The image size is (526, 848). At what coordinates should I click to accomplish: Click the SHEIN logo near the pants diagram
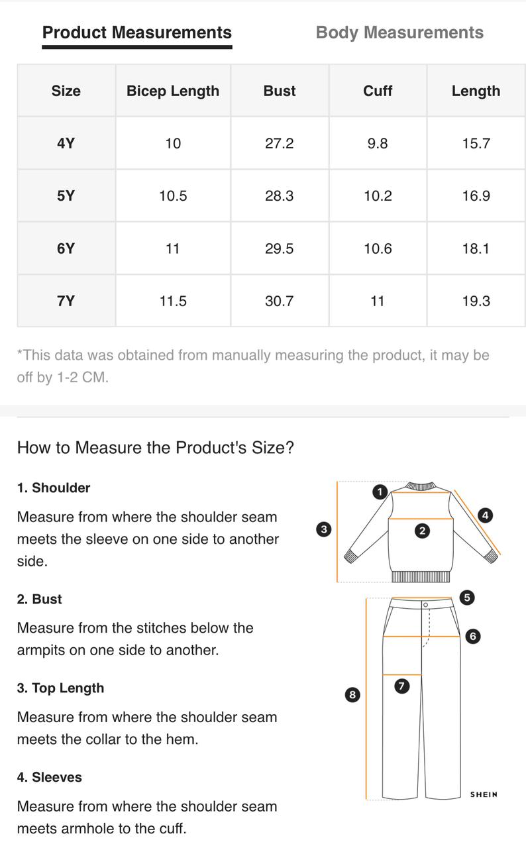484,794
